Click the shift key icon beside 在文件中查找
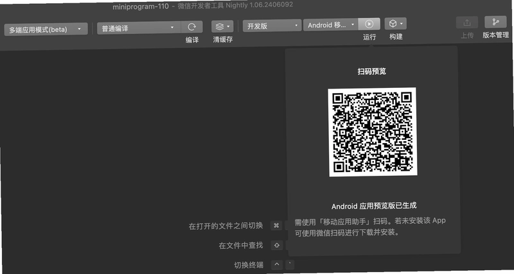The height and width of the screenshot is (274, 514). 277,245
